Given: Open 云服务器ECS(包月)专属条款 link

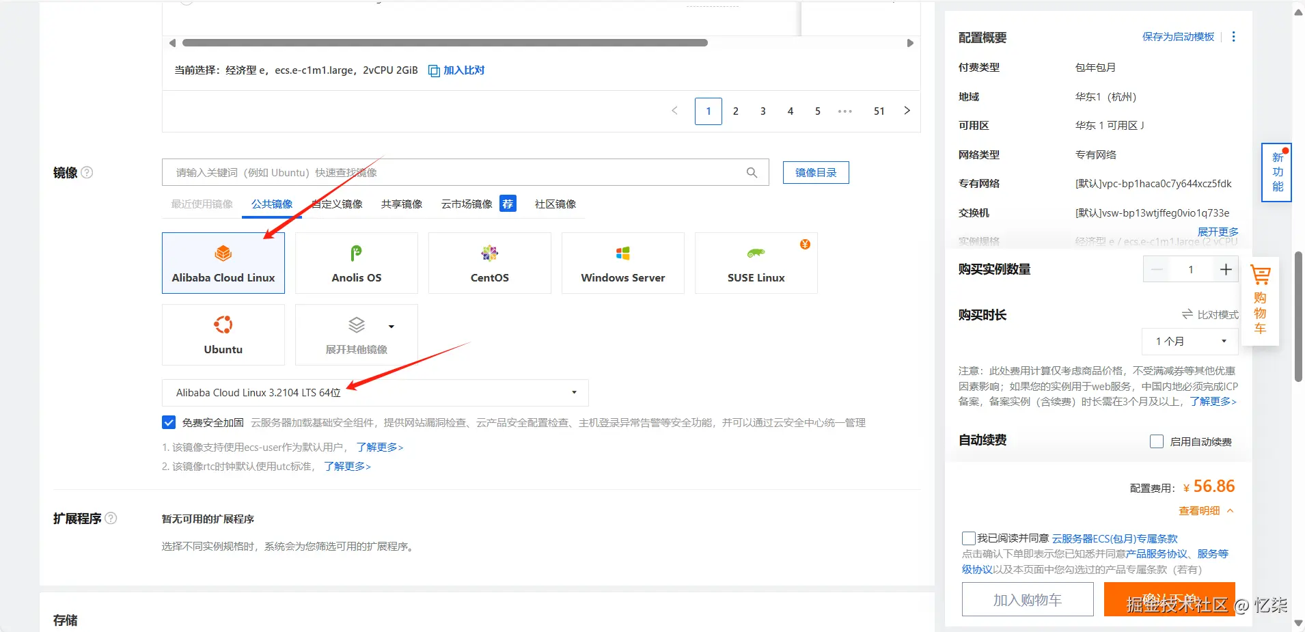Looking at the screenshot, I should (x=1114, y=538).
